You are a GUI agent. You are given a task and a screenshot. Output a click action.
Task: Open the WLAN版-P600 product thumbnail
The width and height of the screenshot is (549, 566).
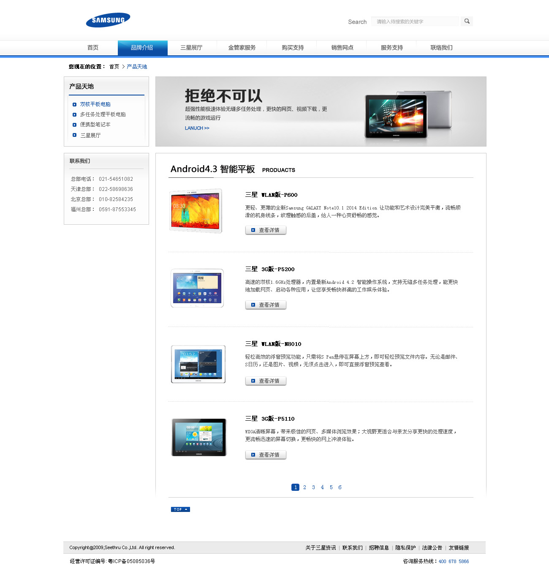point(196,211)
